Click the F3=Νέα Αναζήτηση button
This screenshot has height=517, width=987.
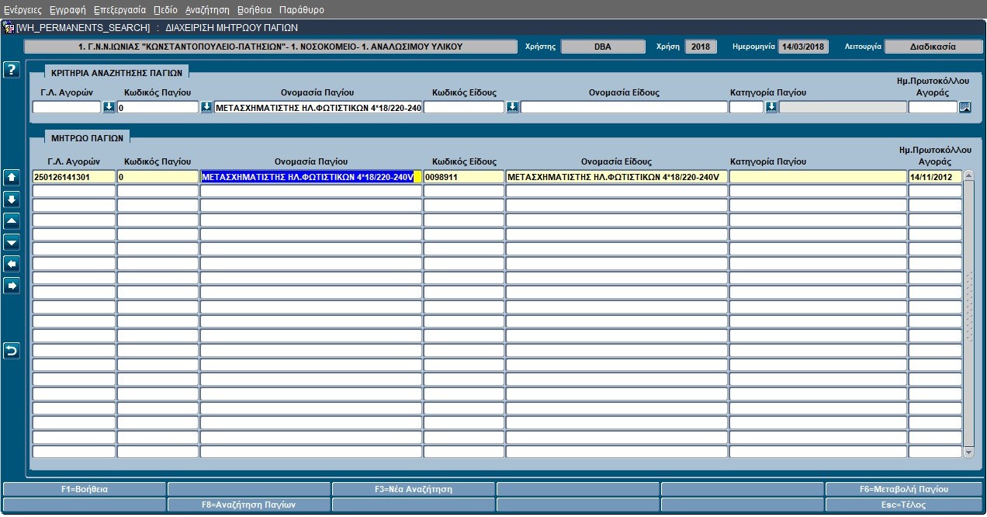(414, 489)
